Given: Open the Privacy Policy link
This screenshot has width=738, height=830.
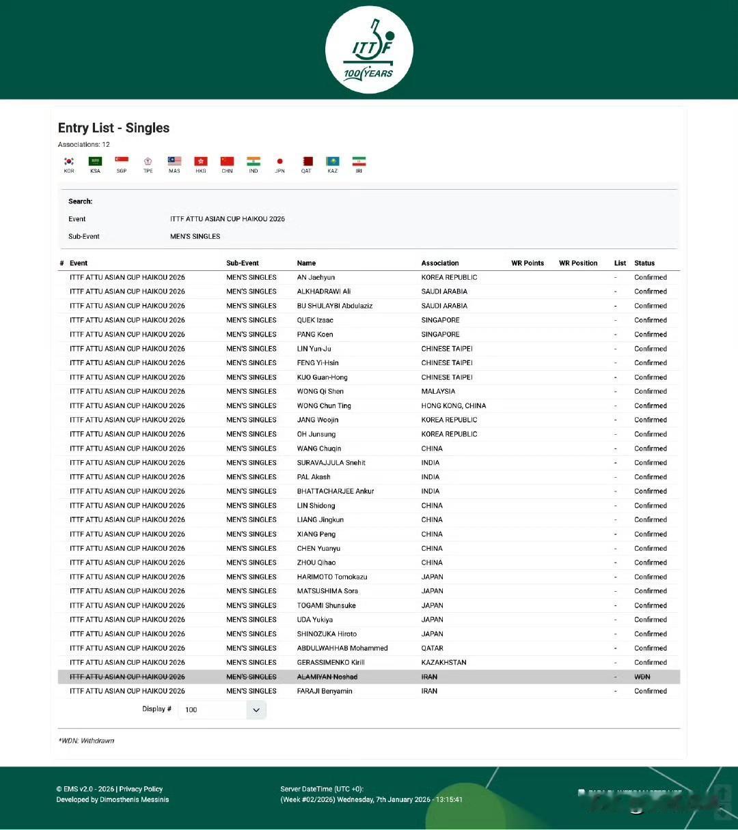Looking at the screenshot, I should [141, 789].
